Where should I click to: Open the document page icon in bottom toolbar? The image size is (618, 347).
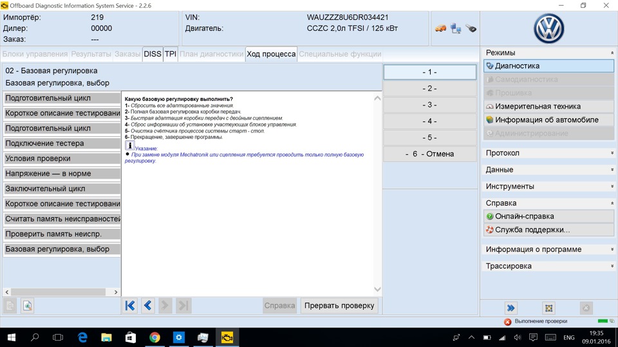10,306
